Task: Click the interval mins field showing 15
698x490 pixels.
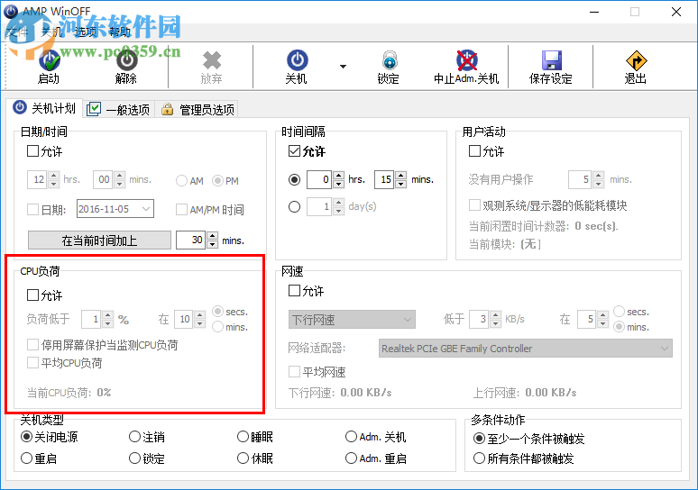Action: click(x=384, y=179)
